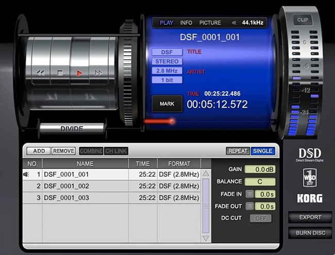335x255 pixels.
Task: Click the track list scrollbar thumb
Action: click(206, 206)
